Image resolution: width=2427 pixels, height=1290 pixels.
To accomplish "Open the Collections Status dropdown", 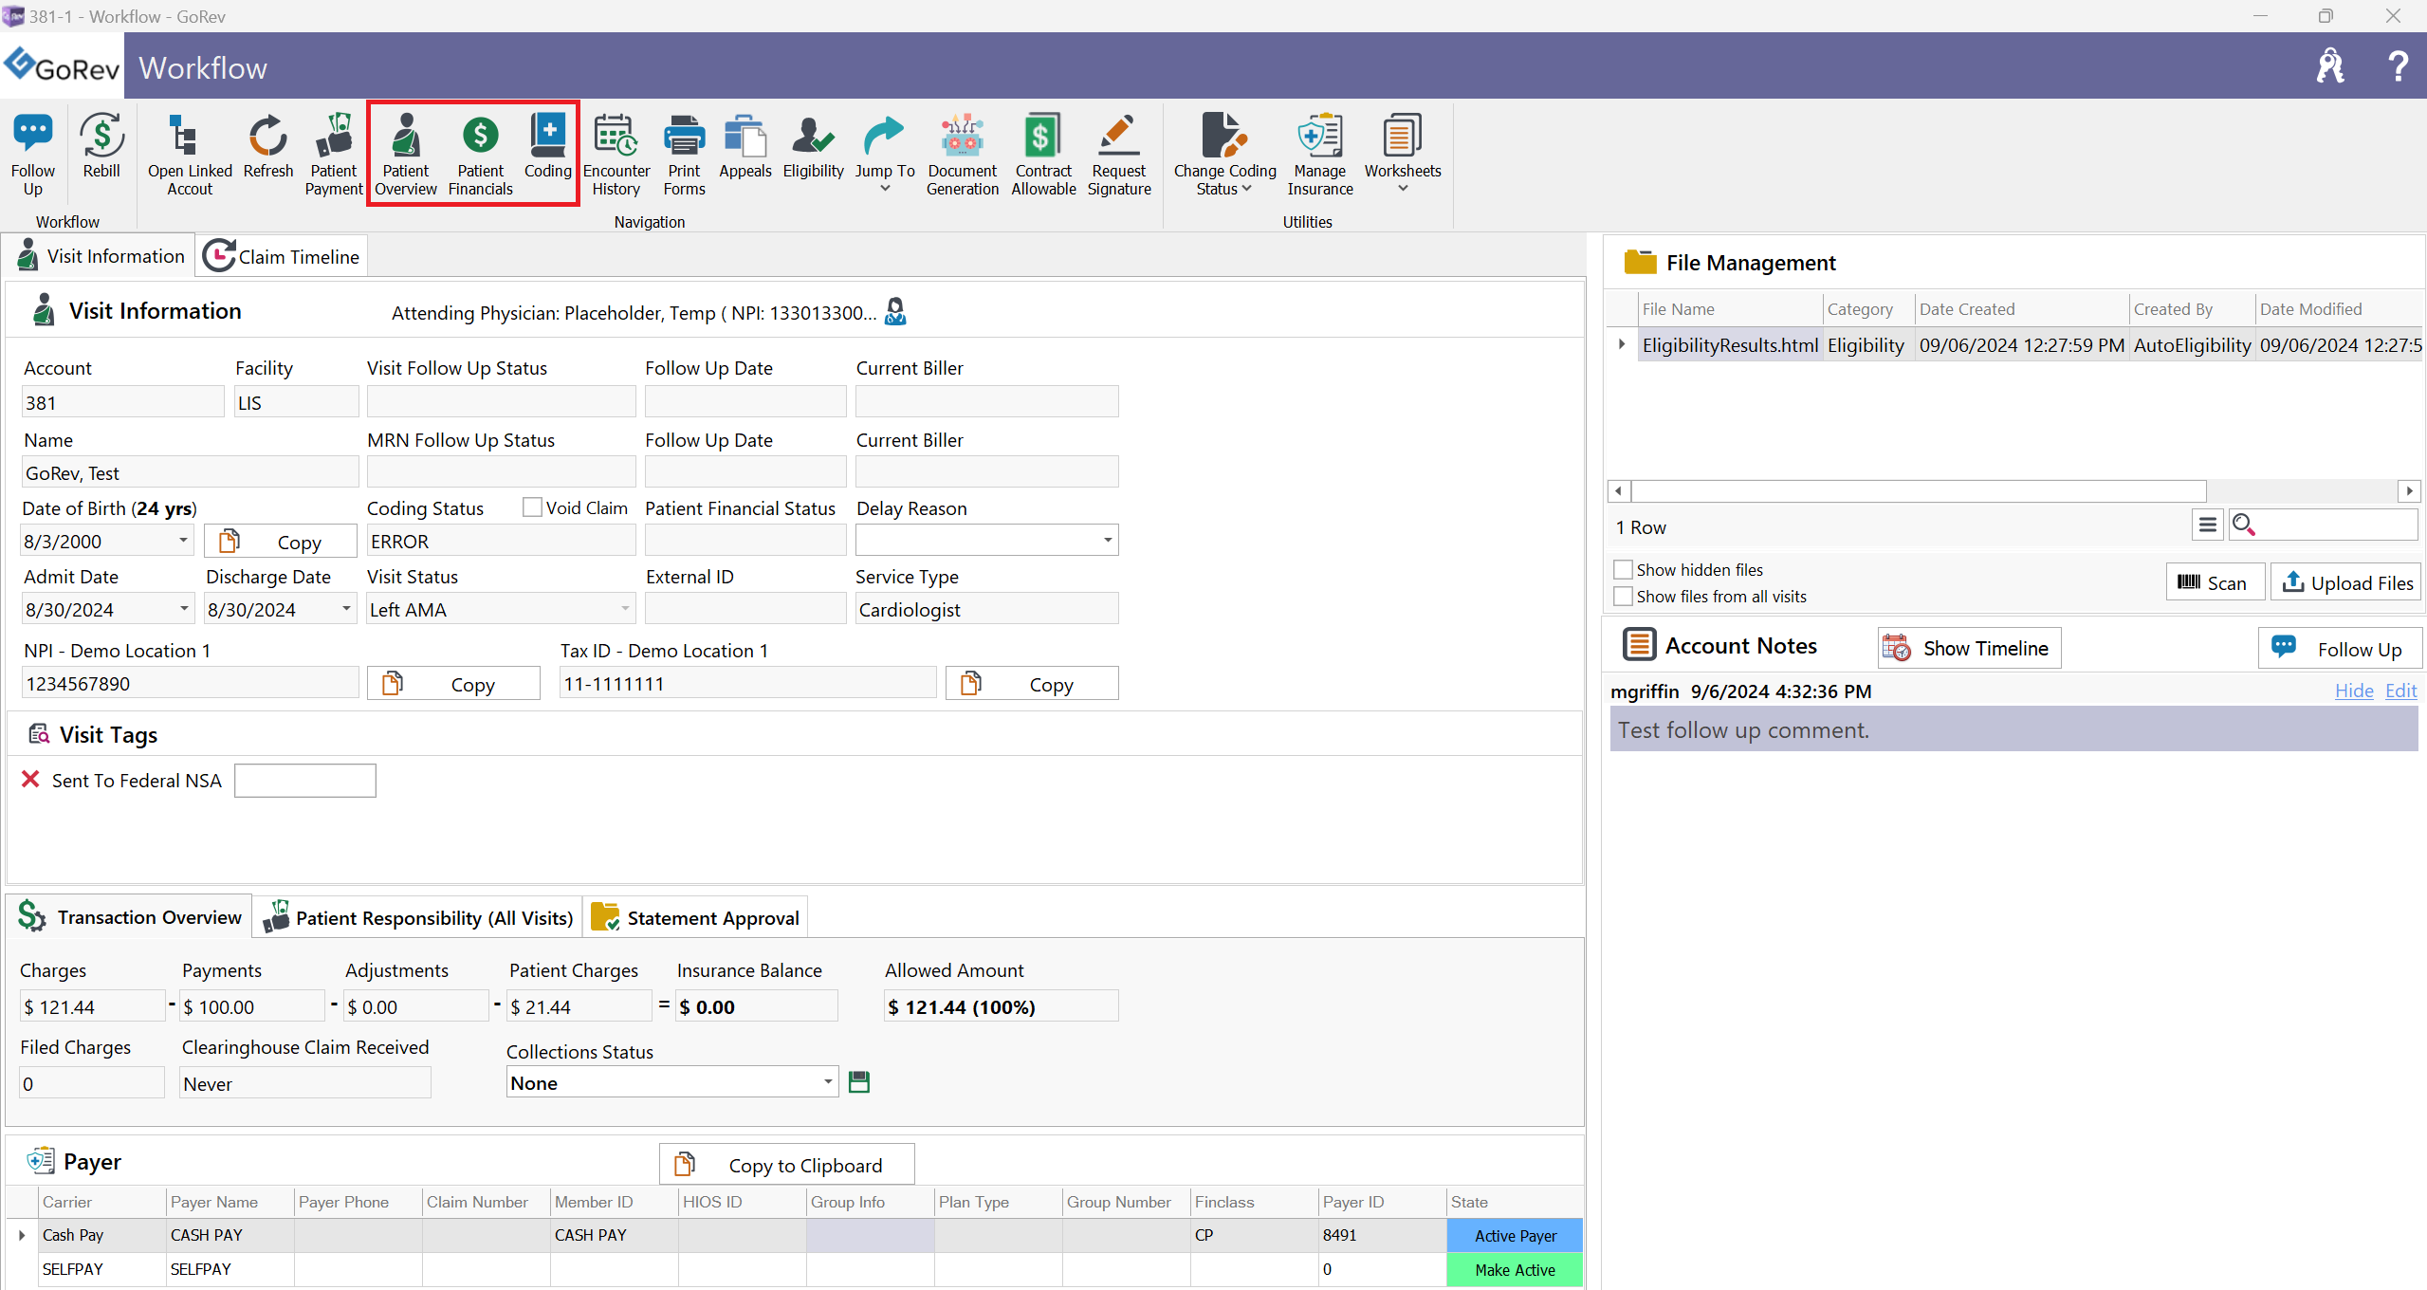I will pyautogui.click(x=828, y=1082).
